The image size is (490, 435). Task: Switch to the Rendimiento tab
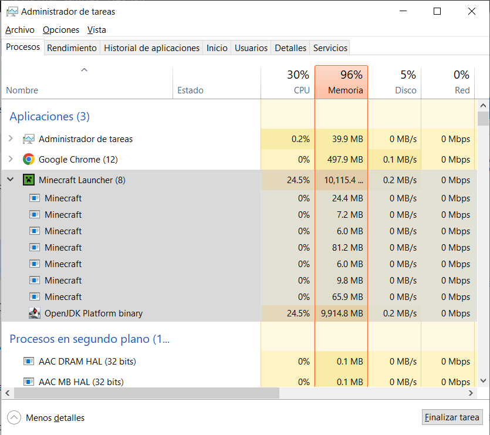[x=72, y=48]
